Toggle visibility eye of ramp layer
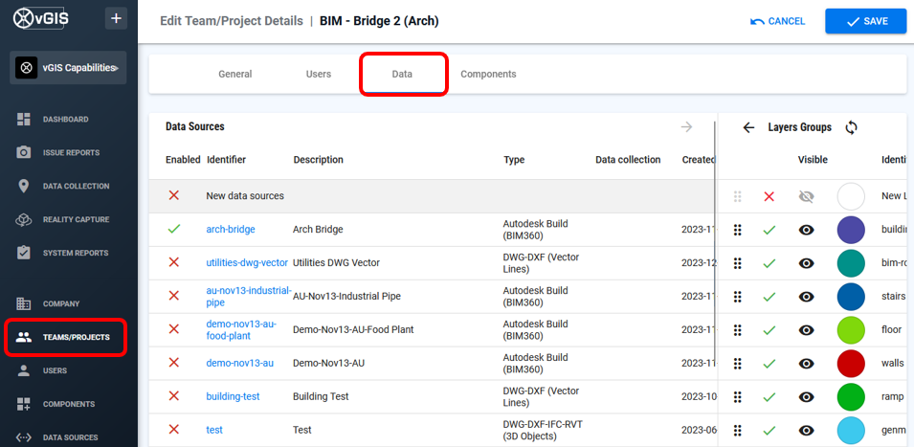The height and width of the screenshot is (447, 914). click(x=806, y=397)
